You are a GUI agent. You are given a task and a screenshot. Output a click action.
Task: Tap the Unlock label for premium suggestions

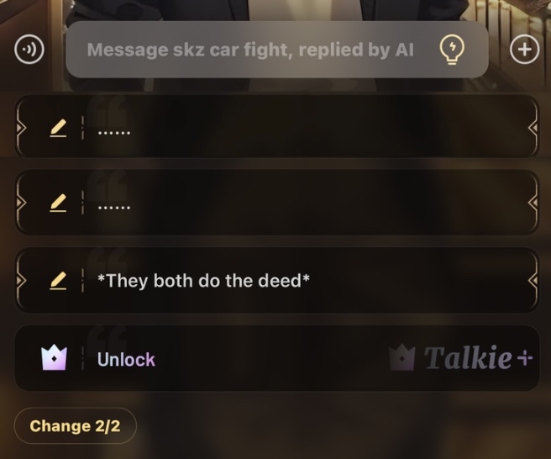click(126, 360)
